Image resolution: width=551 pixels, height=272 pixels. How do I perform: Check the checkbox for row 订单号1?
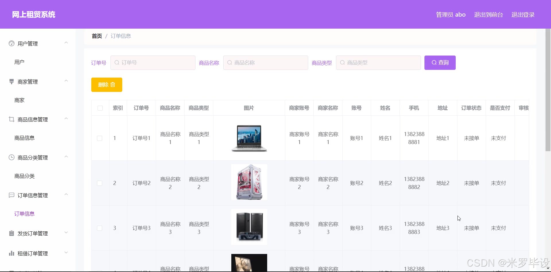(x=100, y=138)
